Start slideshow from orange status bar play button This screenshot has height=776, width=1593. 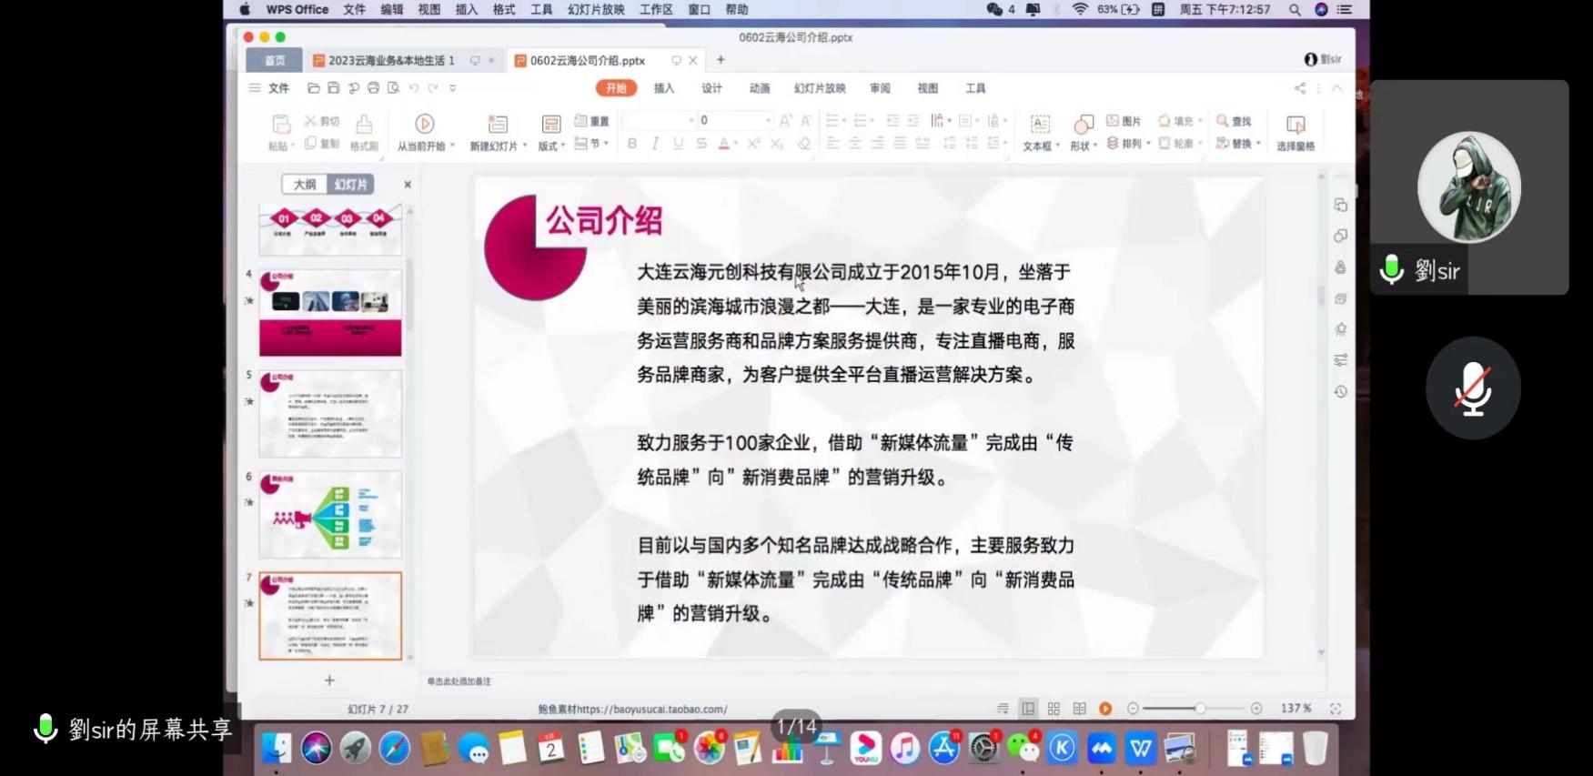click(1105, 709)
